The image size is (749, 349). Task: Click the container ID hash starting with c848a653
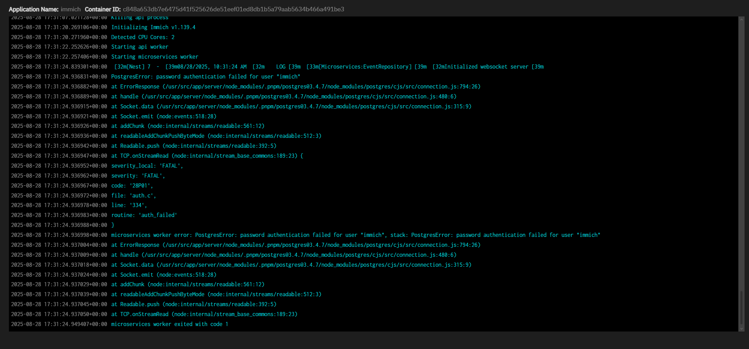[234, 9]
